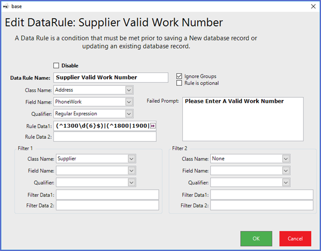Screen dimensions: 321x251
Task: Focus the Rule Data 2 input field
Action: tap(105, 137)
